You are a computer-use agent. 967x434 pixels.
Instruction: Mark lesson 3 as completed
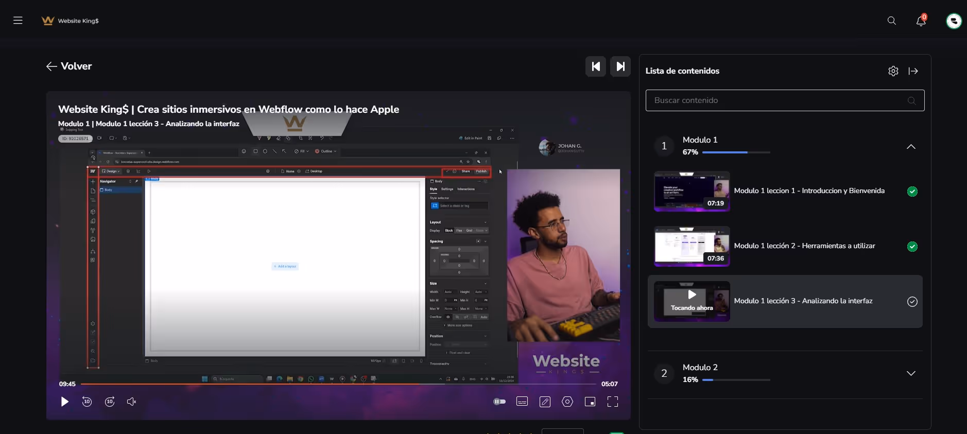tap(912, 302)
